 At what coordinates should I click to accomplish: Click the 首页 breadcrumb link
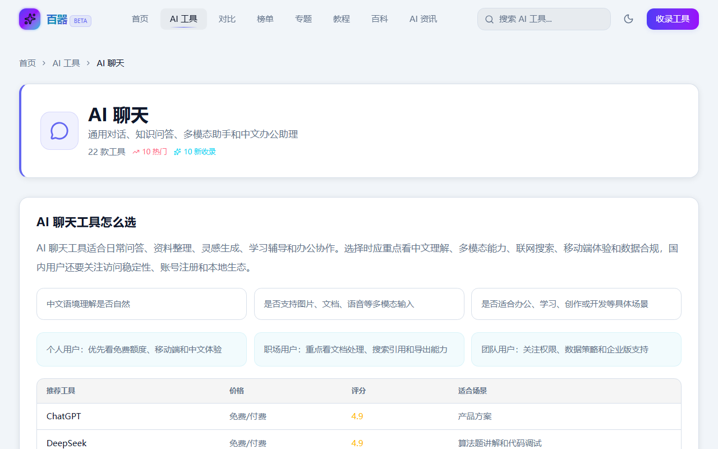(27, 63)
